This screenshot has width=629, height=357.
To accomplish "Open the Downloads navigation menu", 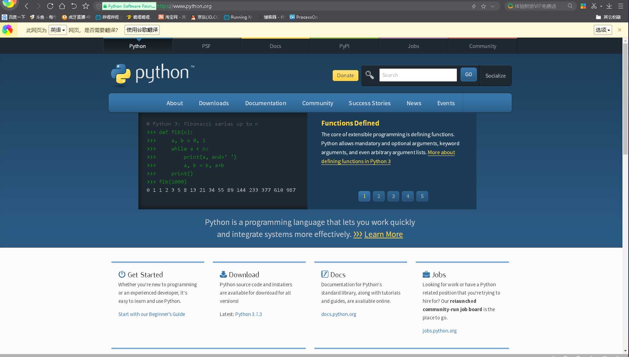I will [x=214, y=103].
